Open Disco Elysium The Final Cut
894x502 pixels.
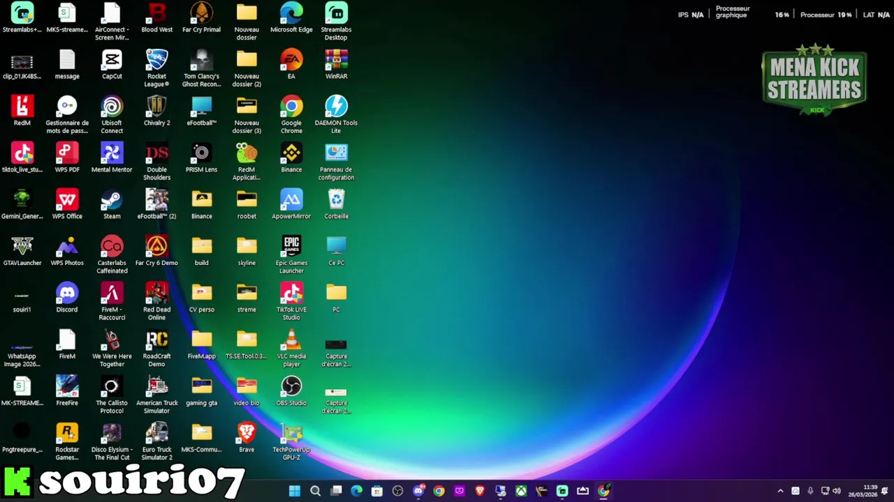pos(112,442)
